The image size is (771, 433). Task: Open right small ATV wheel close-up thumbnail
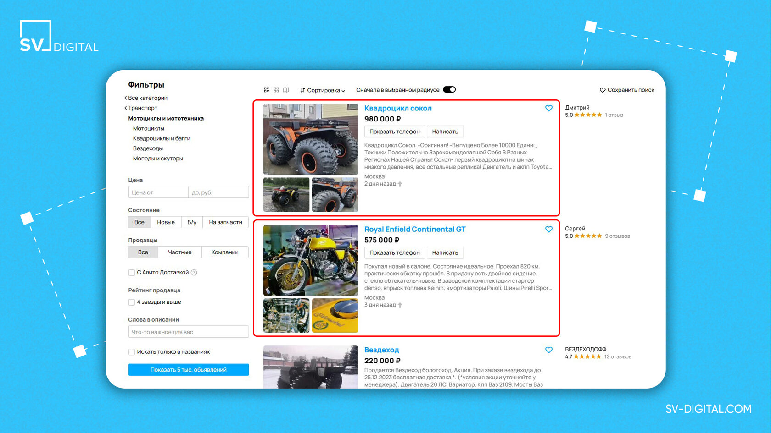pyautogui.click(x=335, y=195)
